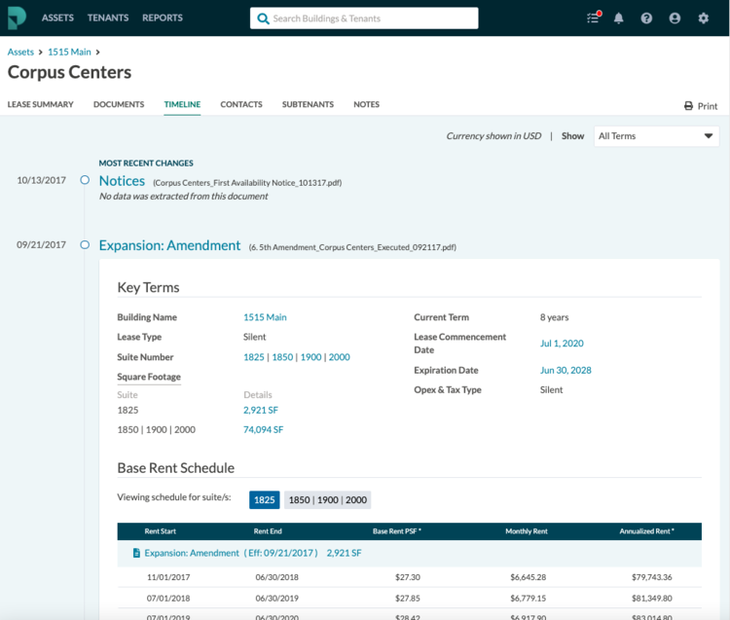Click the Base Rent PSF column header
The image size is (730, 620).
[397, 531]
